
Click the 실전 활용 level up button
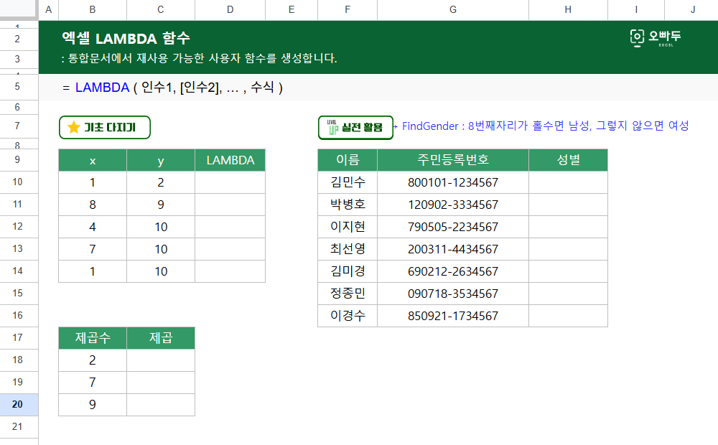tap(355, 127)
